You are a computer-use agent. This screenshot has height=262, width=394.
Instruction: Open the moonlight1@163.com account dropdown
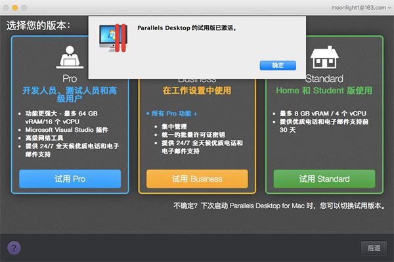[x=361, y=8]
